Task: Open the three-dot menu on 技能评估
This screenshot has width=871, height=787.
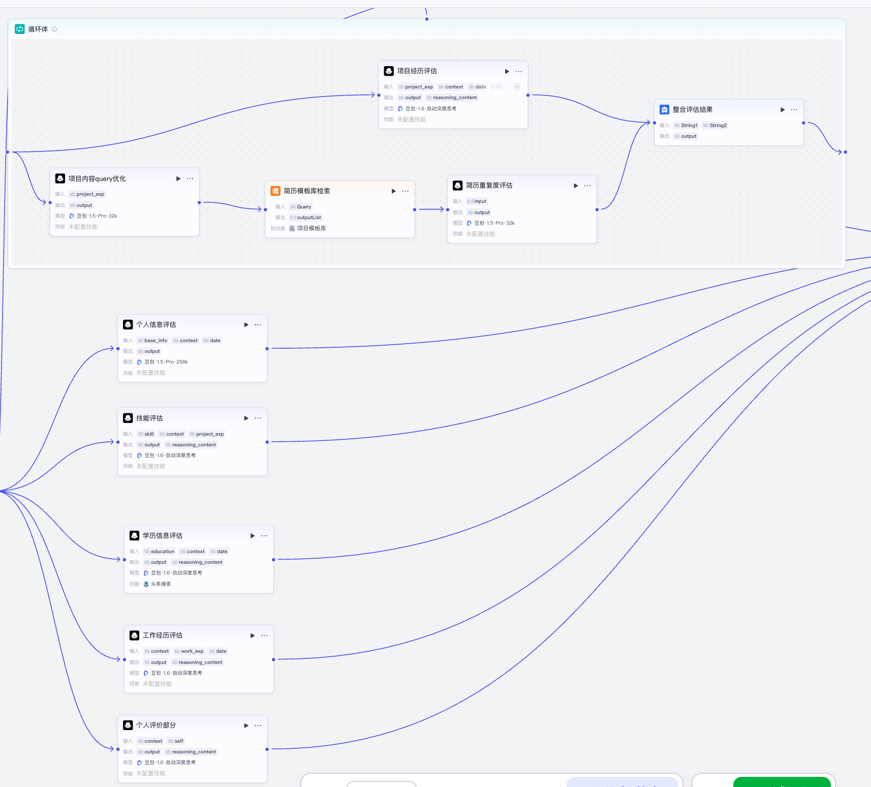Action: tap(258, 418)
